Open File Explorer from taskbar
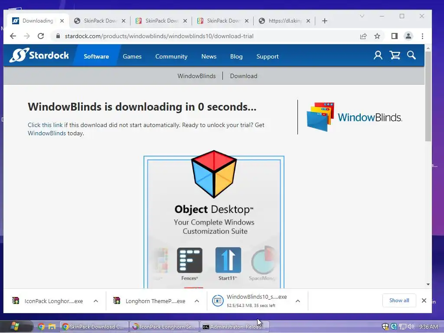This screenshot has height=333, width=444. (x=52, y=327)
